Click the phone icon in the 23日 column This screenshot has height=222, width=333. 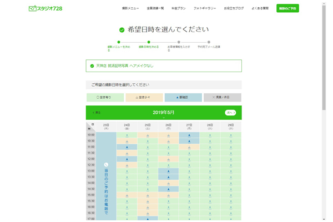(107, 164)
